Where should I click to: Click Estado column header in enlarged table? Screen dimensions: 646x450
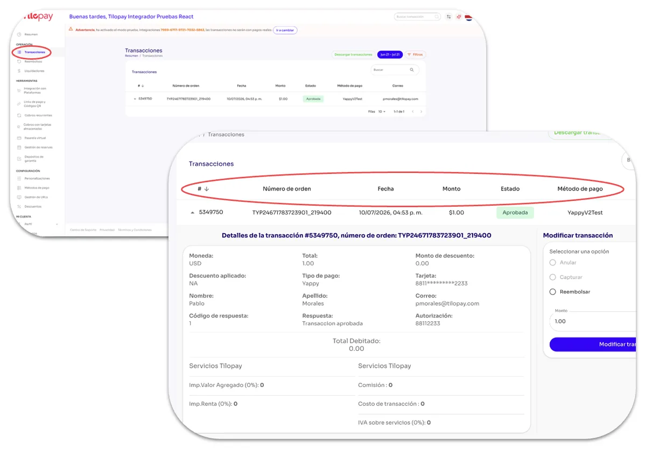click(x=510, y=189)
